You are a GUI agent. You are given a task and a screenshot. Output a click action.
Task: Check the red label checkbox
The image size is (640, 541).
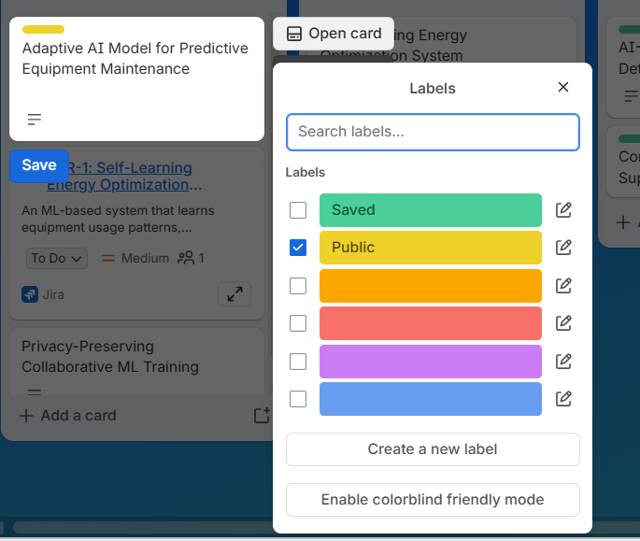(298, 323)
